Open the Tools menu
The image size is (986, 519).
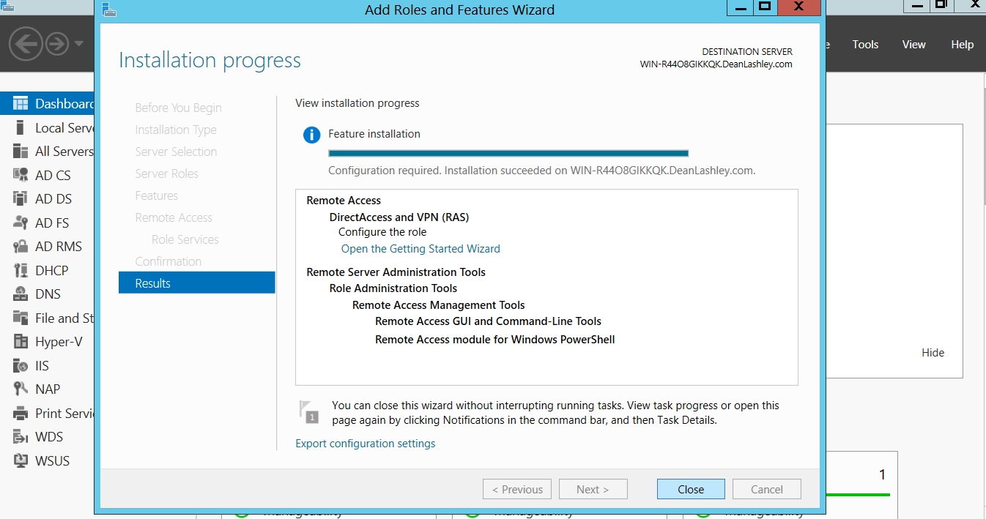click(x=865, y=45)
